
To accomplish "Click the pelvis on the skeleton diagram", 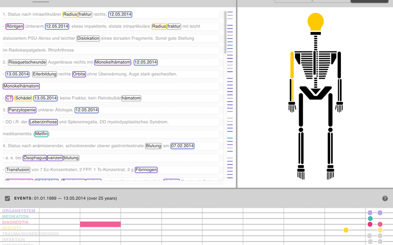I will (x=315, y=92).
